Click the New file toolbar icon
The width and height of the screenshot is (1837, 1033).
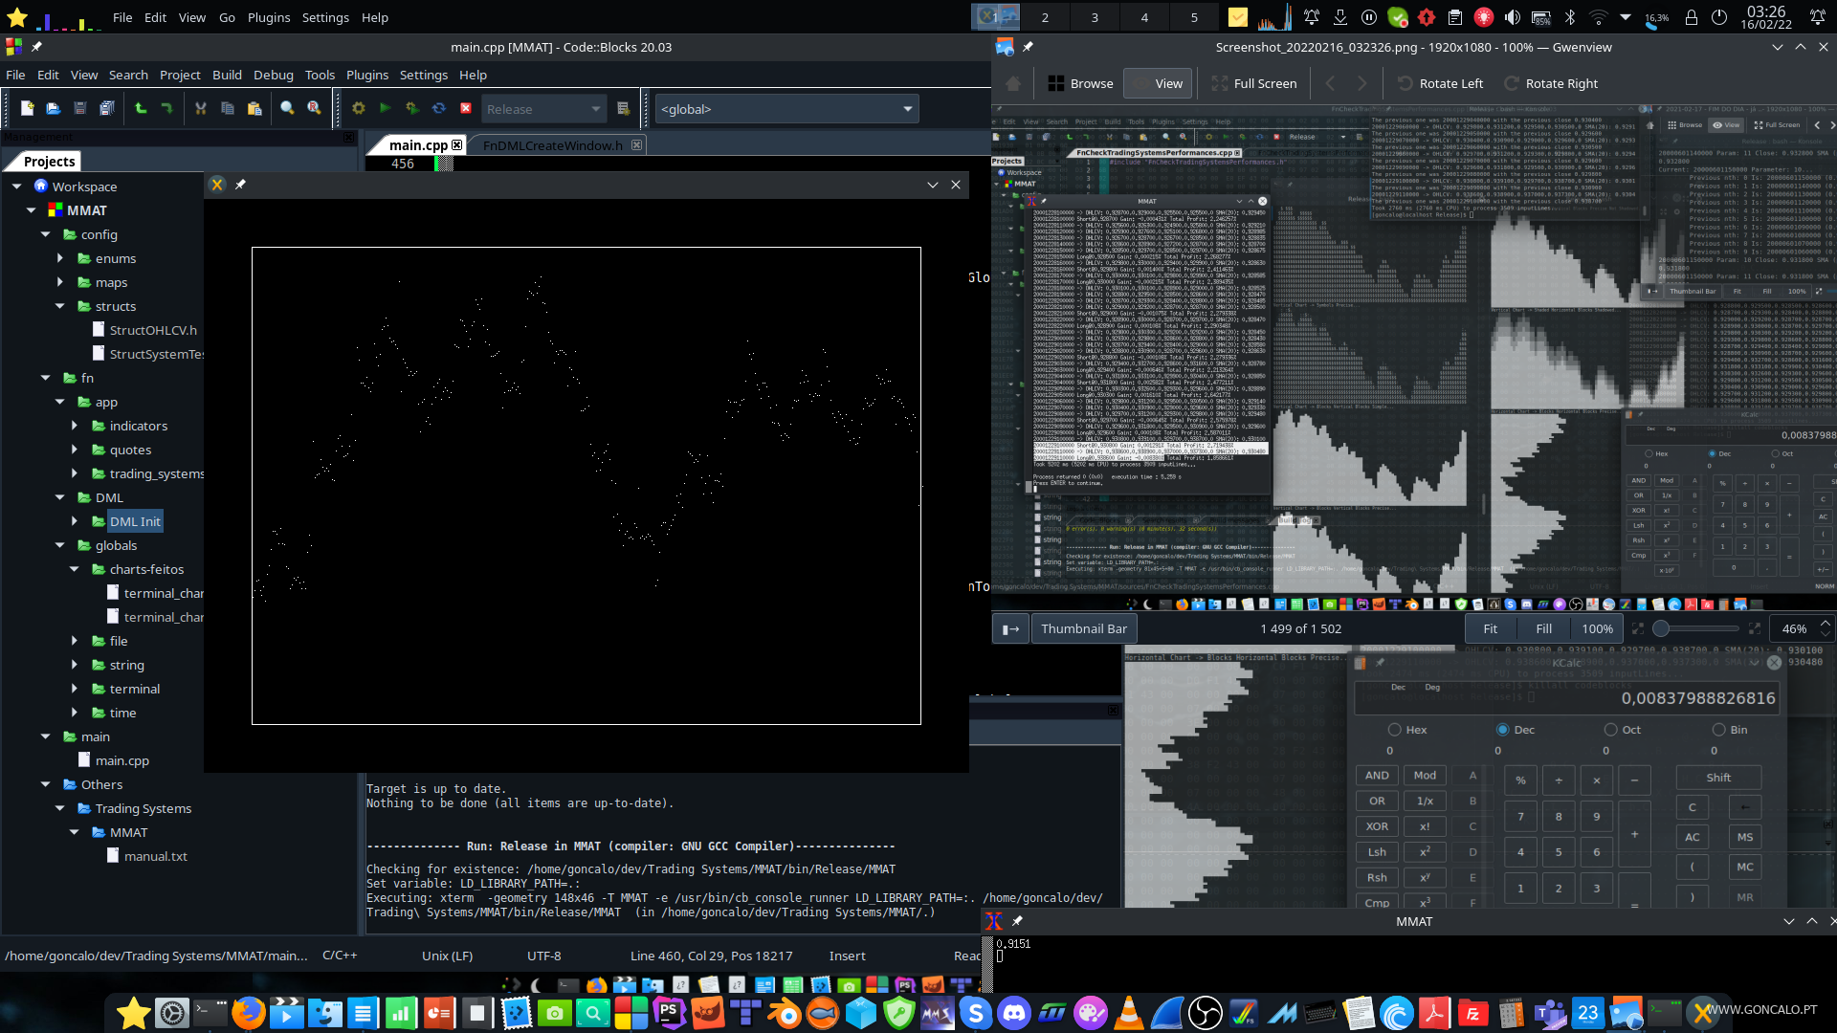pyautogui.click(x=27, y=109)
